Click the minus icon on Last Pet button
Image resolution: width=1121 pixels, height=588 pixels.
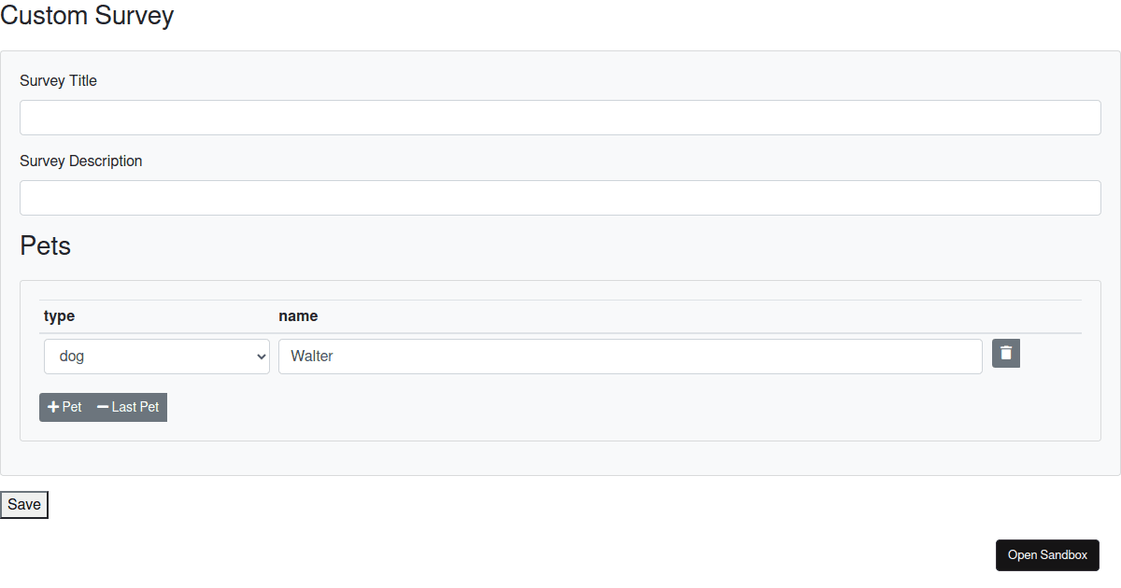point(105,407)
